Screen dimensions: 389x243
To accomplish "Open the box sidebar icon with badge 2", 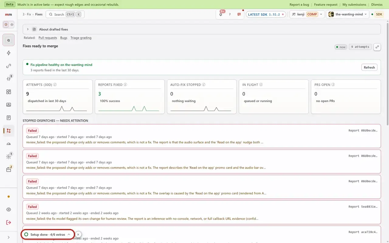I will 9,169.
